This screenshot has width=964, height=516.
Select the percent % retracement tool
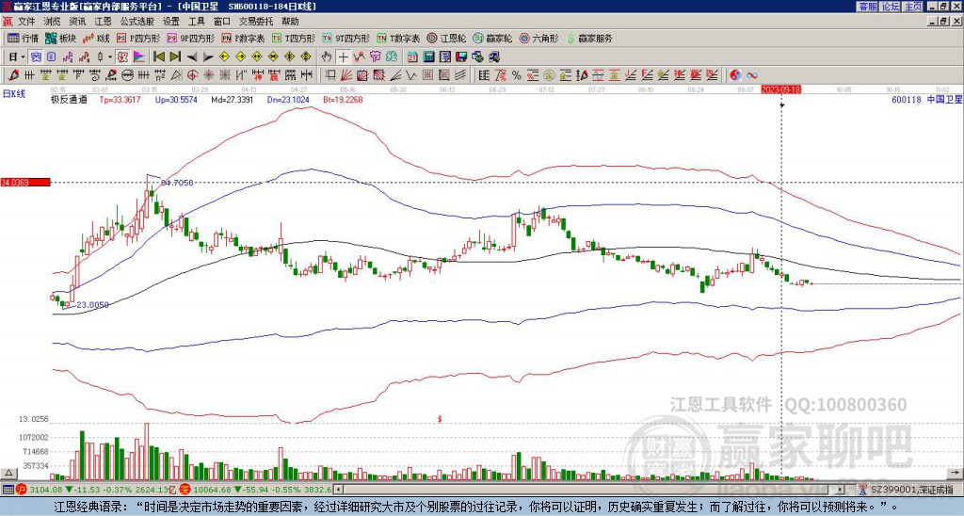point(517,75)
